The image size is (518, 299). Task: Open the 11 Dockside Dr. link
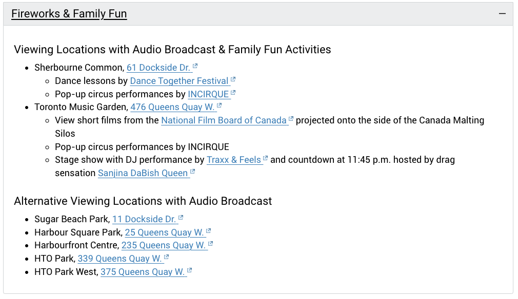click(x=144, y=219)
